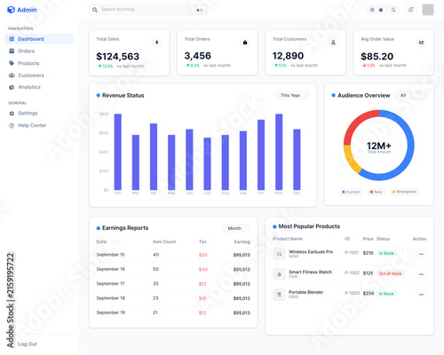Click the Out of Stock badge
The image size is (444, 355).
click(390, 273)
